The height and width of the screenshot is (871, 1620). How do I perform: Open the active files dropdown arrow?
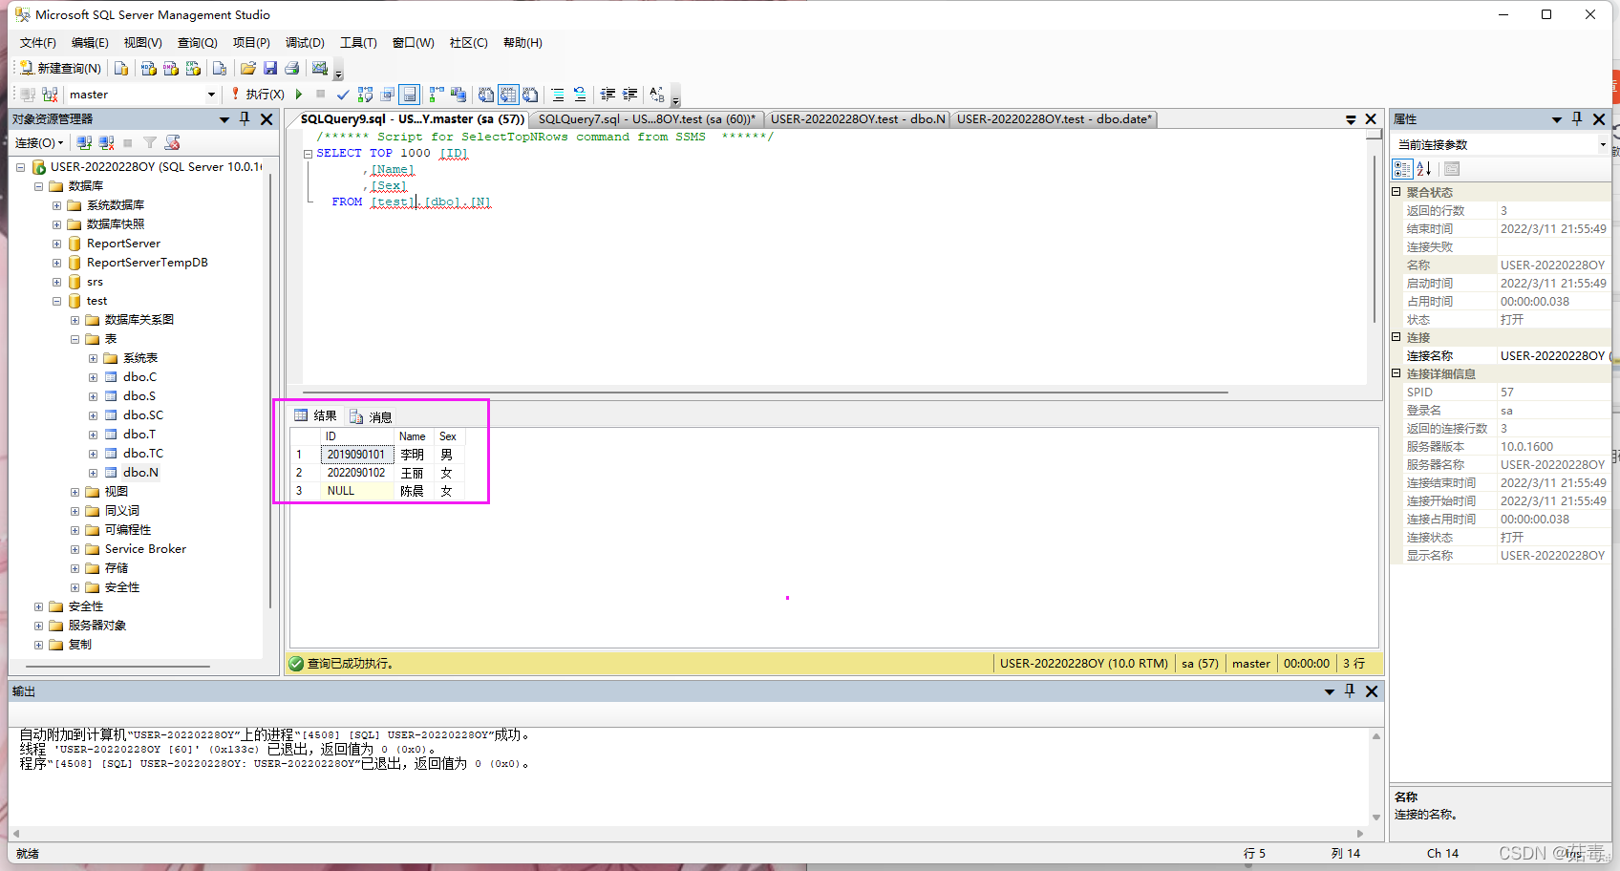click(1351, 119)
